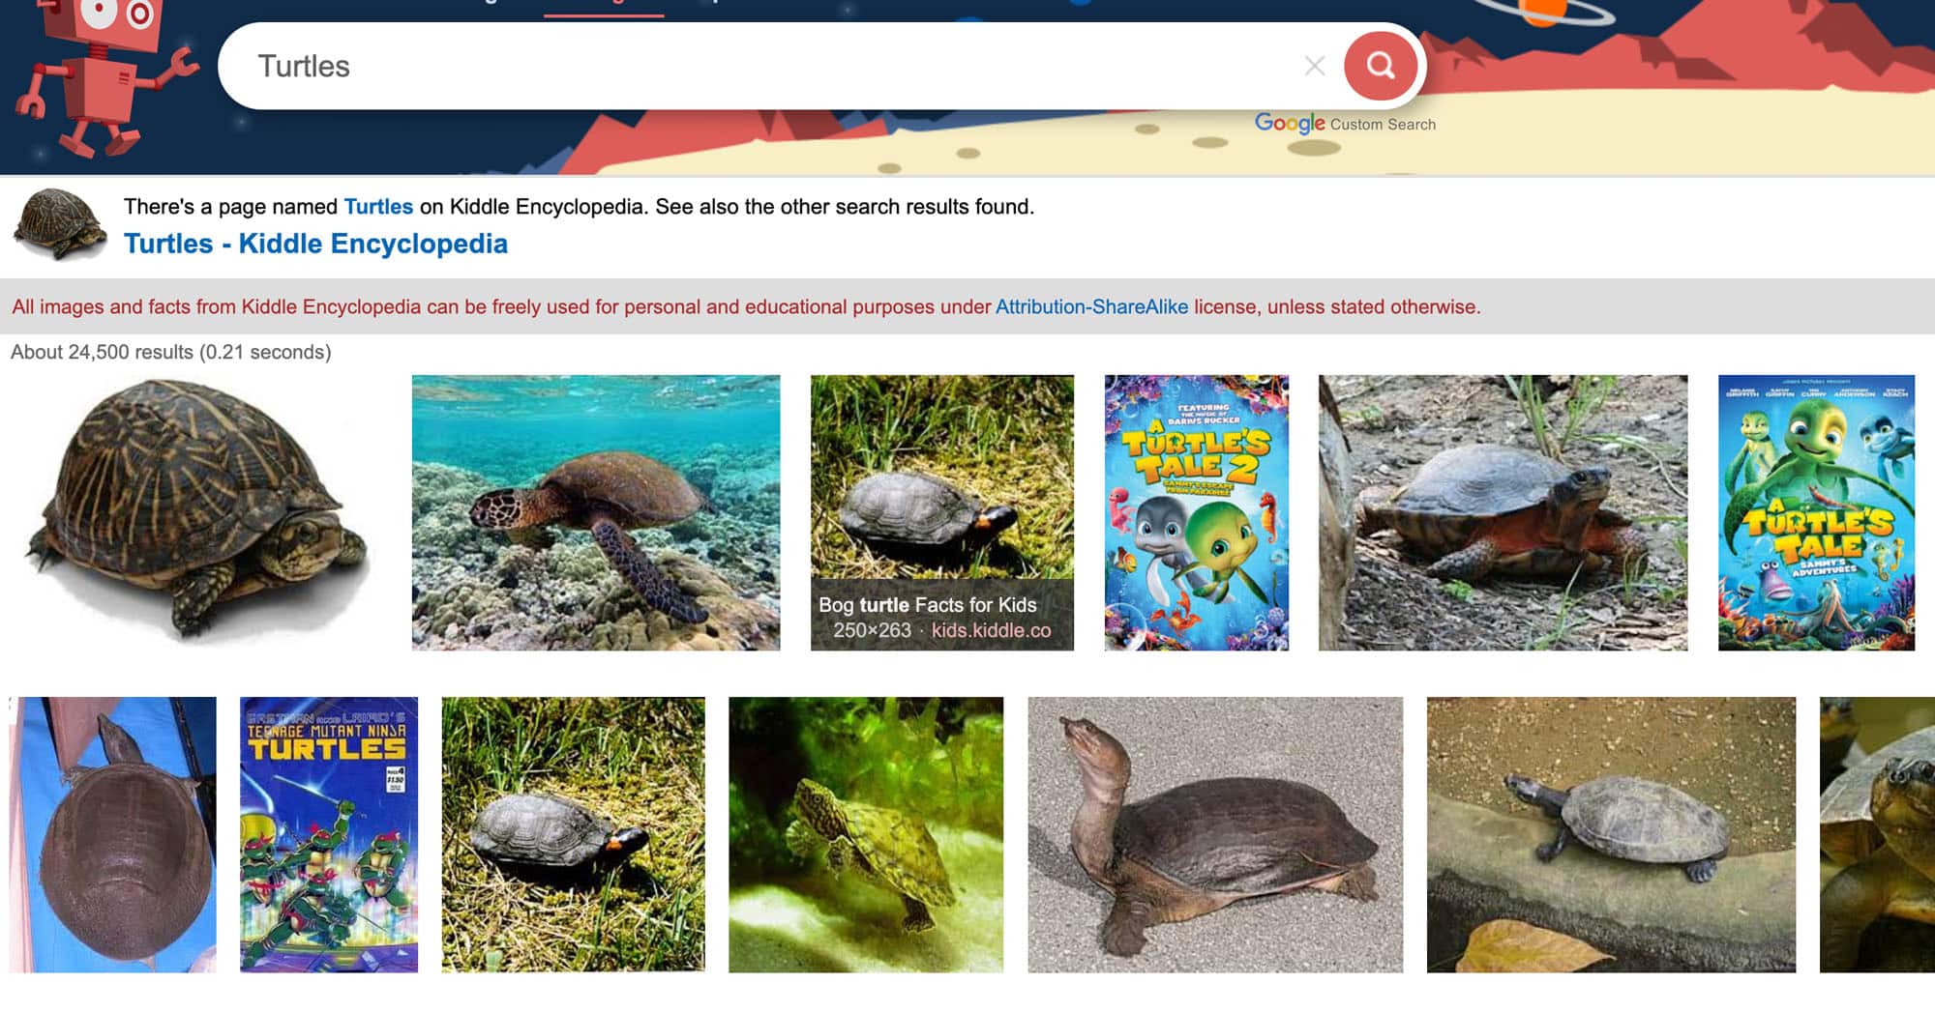Open A Turtle's Tale 2 movie poster
Image resolution: width=1935 pixels, height=1012 pixels.
tap(1197, 512)
